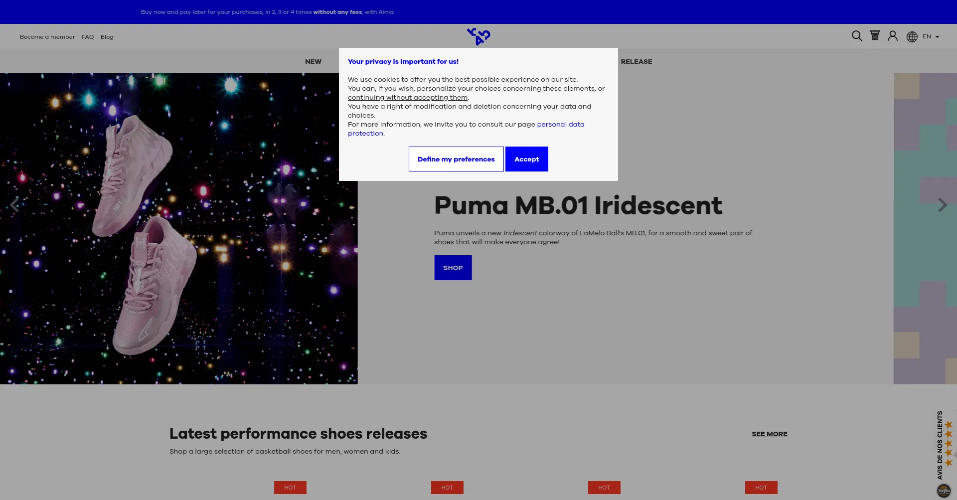Click Define my preferences button
957x500 pixels.
point(456,159)
